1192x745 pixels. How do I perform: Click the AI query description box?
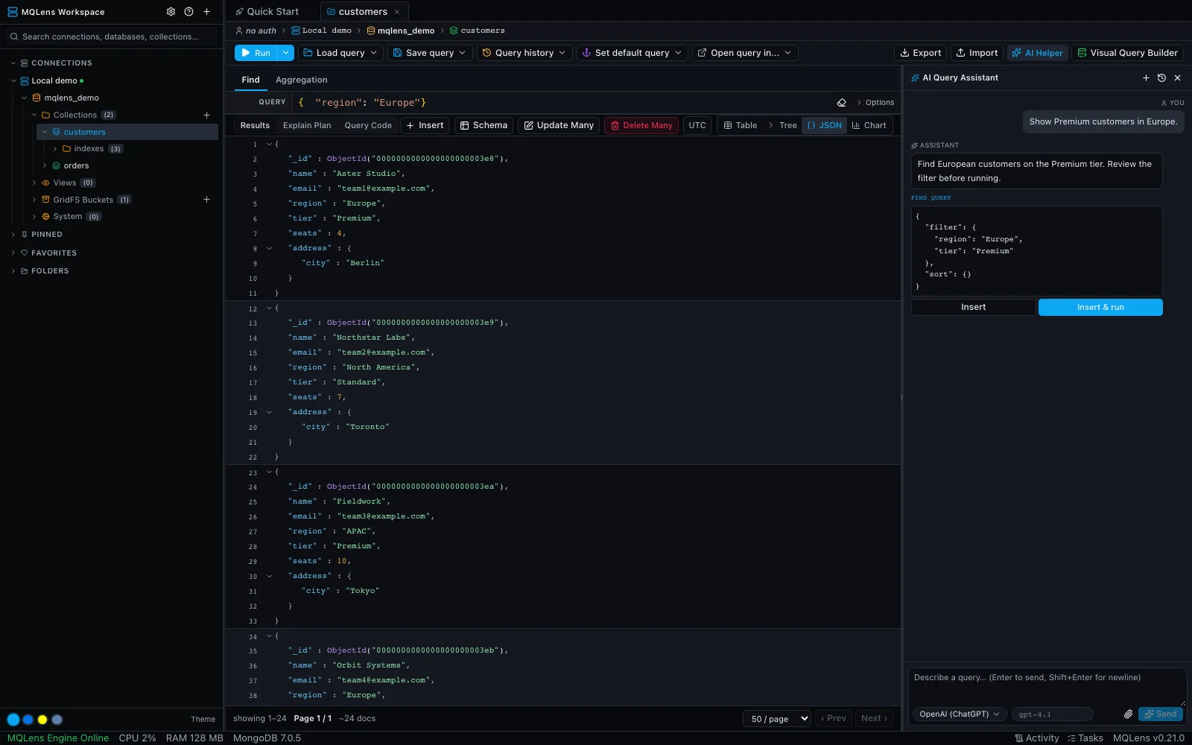tap(1047, 686)
